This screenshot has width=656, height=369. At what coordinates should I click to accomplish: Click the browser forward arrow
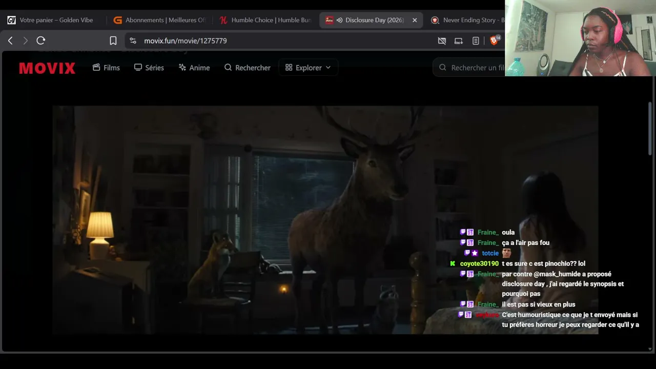[25, 40]
